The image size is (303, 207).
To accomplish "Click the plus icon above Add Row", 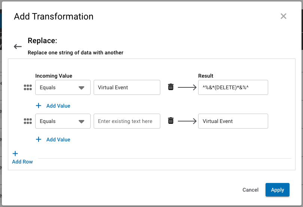I will (15, 154).
